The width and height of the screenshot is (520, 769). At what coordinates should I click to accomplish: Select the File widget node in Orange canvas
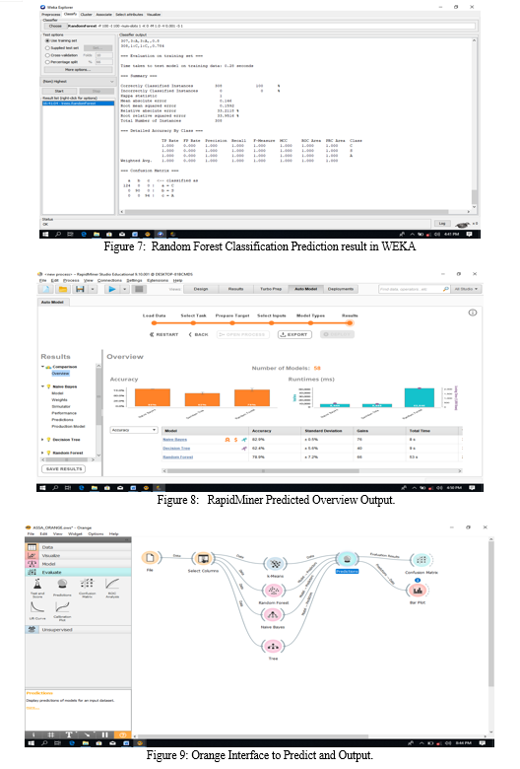coord(150,558)
